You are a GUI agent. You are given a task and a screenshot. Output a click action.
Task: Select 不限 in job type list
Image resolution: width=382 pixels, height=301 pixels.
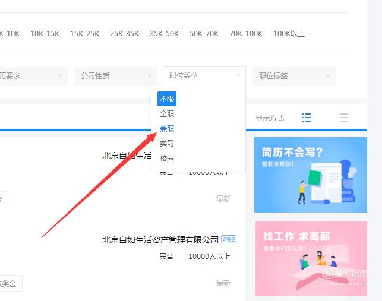167,99
